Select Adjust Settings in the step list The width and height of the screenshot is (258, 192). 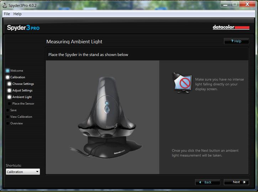[x=22, y=90]
